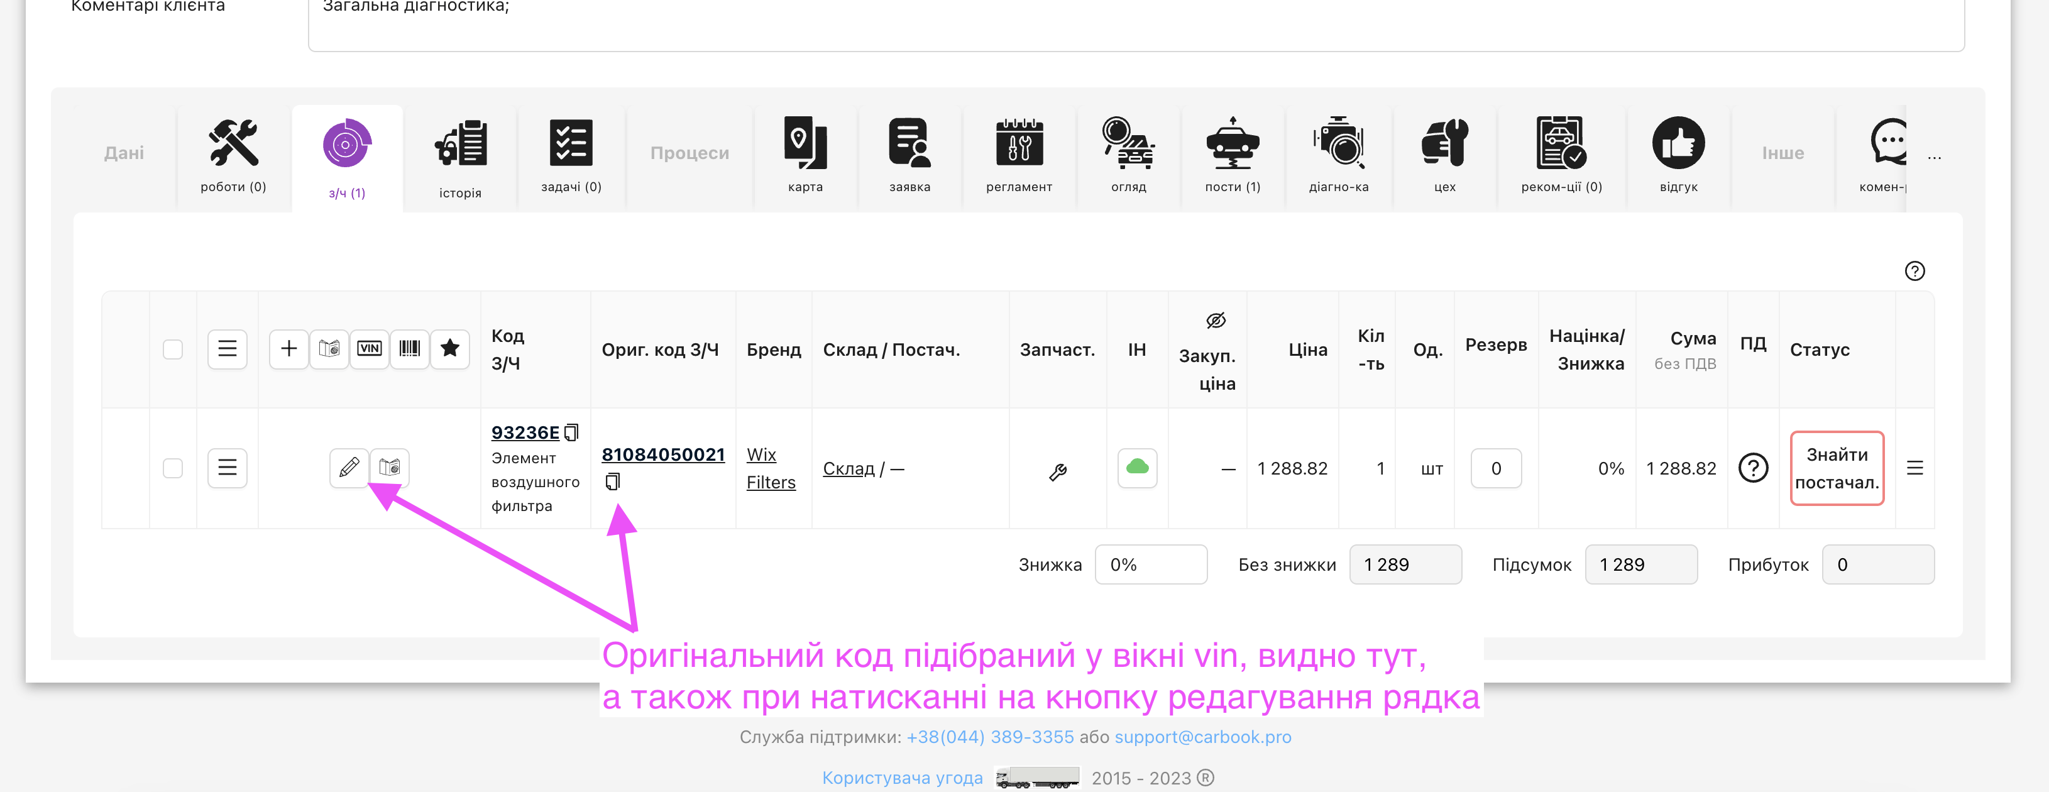Check the 93236E row checkbox
The image size is (2049, 792).
(173, 468)
